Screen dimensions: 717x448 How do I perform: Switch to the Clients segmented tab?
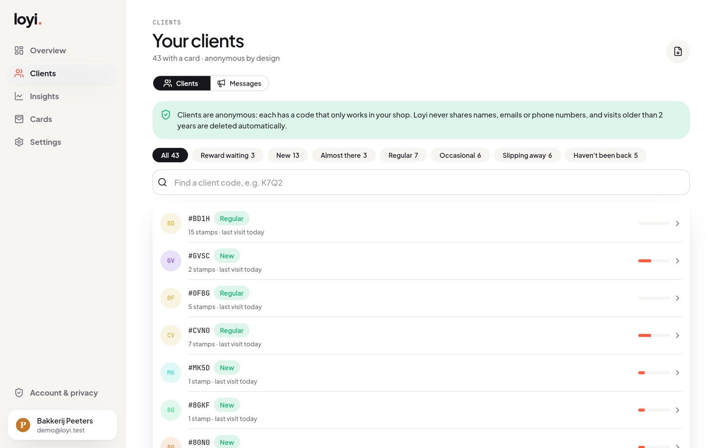(x=182, y=83)
